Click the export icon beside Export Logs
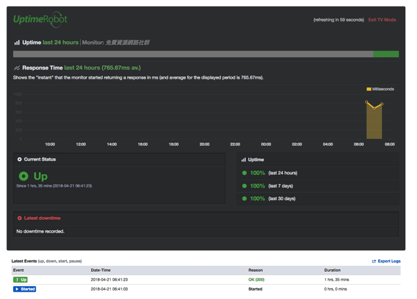 coord(373,261)
